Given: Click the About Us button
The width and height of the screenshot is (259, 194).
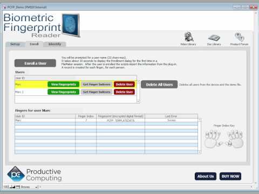Looking at the screenshot, I should (x=206, y=176).
